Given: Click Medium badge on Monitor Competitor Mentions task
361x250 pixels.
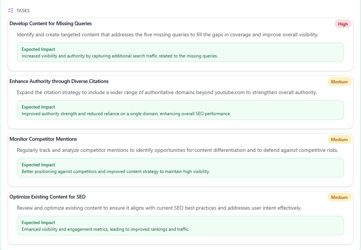Looking at the screenshot, I should pos(339,140).
